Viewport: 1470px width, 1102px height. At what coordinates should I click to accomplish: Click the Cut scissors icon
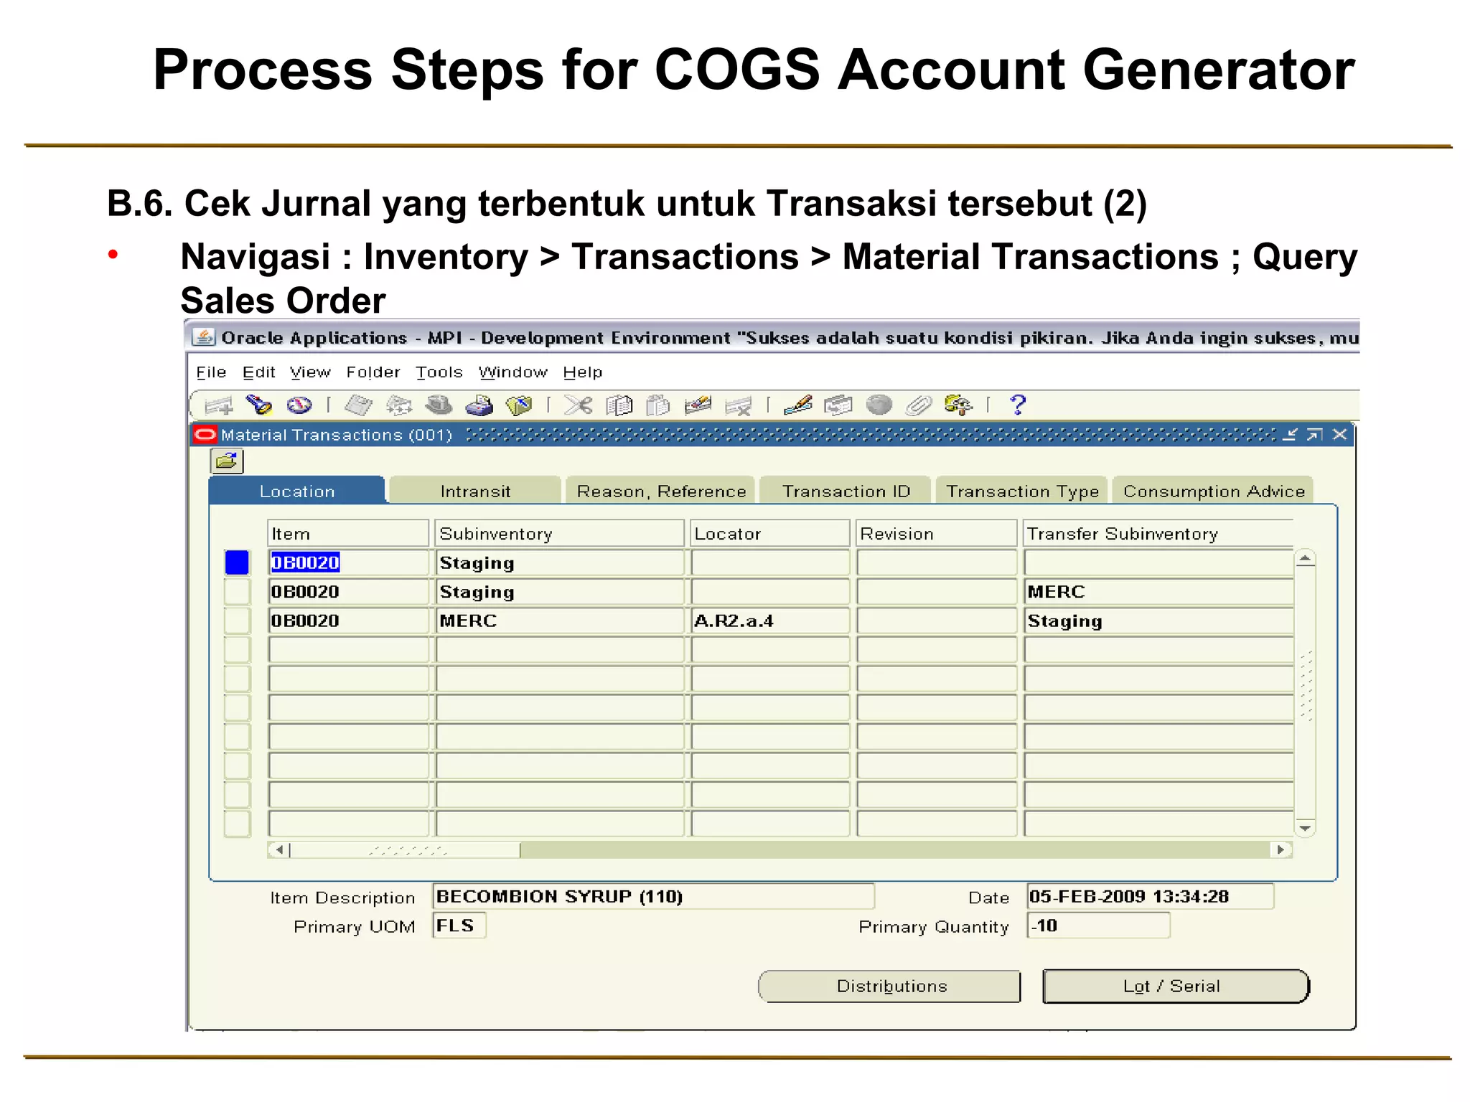[x=578, y=405]
